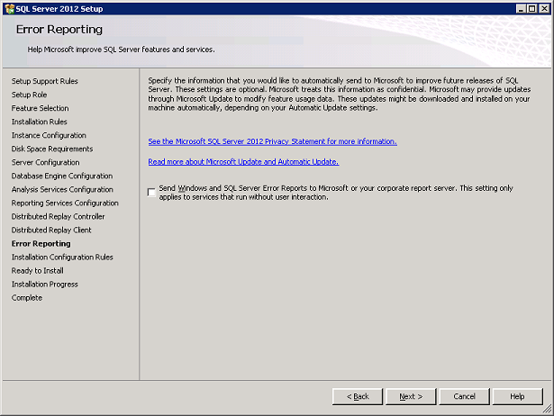Select the bold Error Reporting step

point(41,244)
